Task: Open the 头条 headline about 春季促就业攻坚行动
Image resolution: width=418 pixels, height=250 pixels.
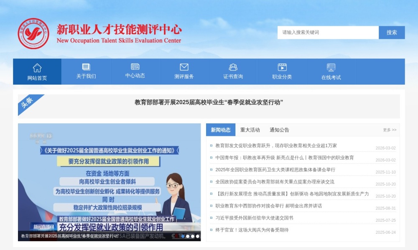Action: (x=209, y=102)
